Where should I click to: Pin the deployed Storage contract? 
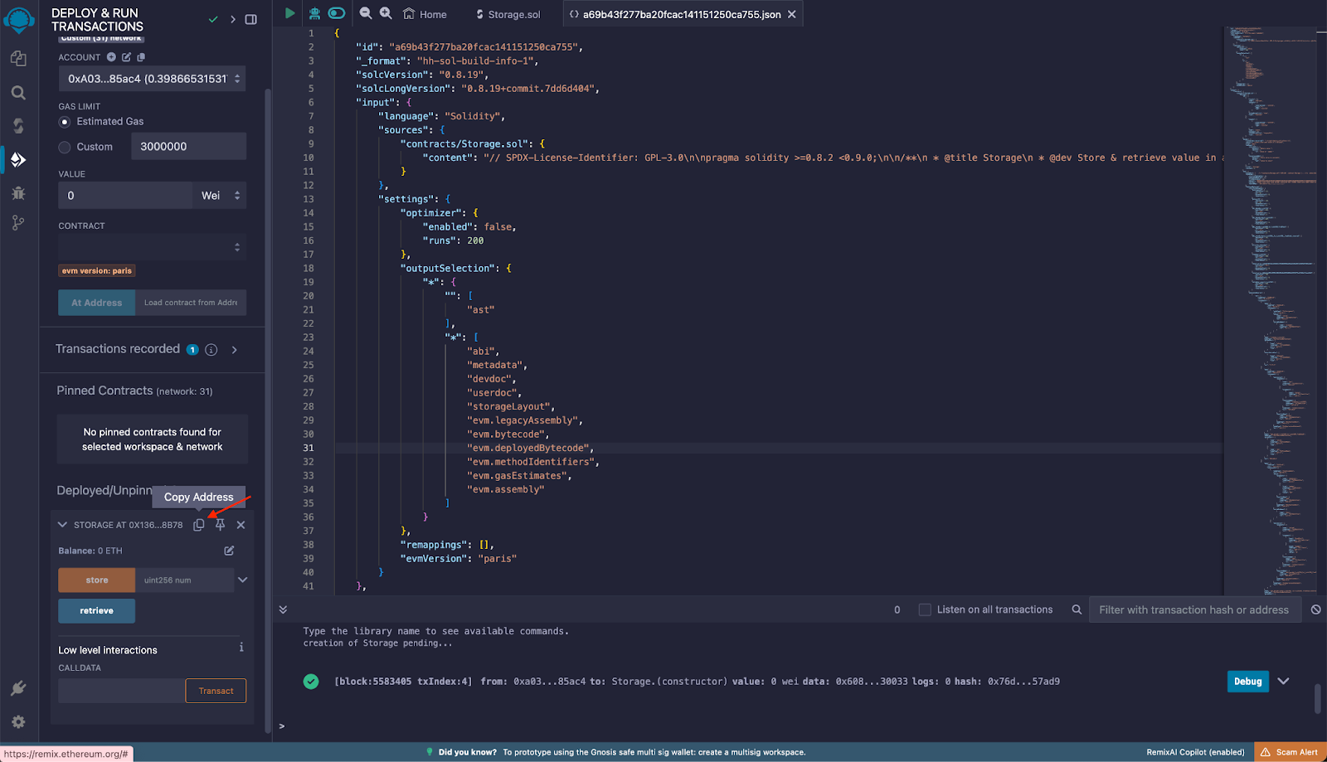220,525
